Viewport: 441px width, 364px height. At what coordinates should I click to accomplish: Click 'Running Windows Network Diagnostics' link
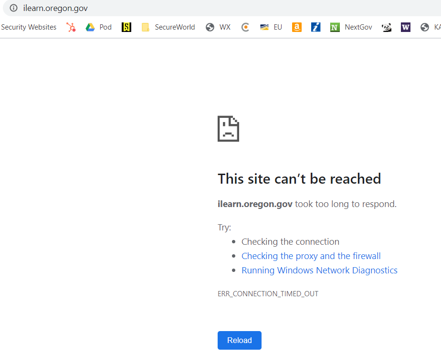tap(319, 270)
